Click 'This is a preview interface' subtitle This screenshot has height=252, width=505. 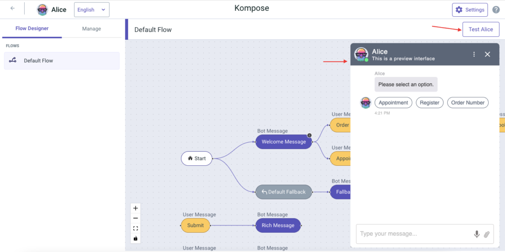(x=403, y=59)
